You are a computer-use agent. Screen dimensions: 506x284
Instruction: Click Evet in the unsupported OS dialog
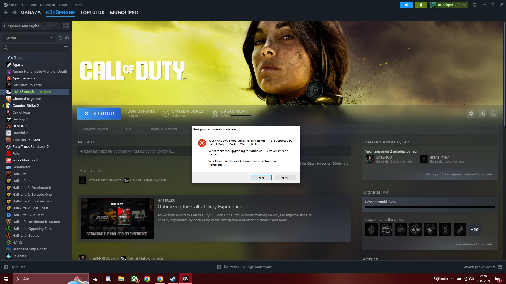pyautogui.click(x=261, y=178)
